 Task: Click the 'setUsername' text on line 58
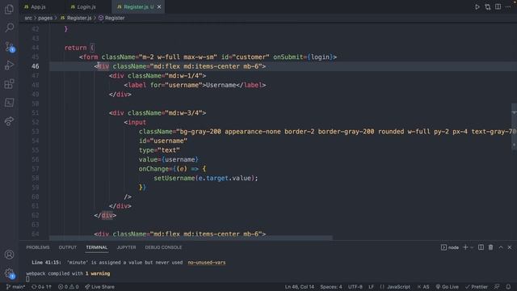pyautogui.click(x=174, y=178)
